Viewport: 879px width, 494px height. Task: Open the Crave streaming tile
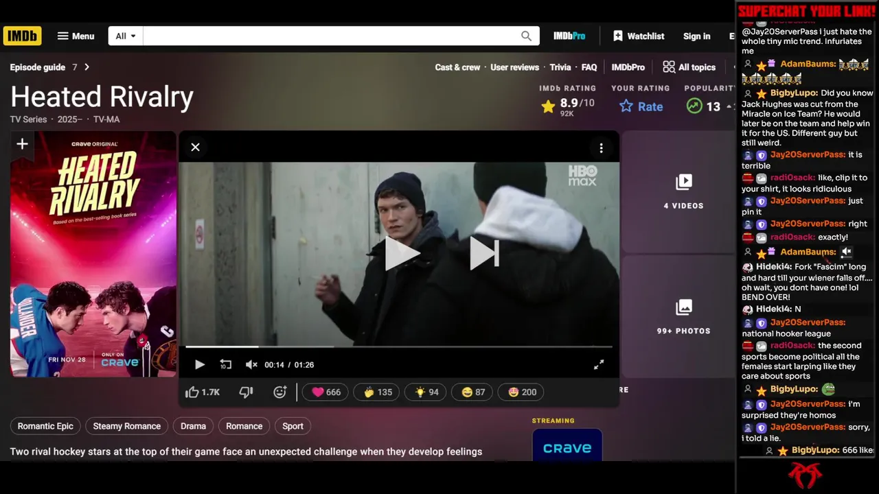coord(567,445)
